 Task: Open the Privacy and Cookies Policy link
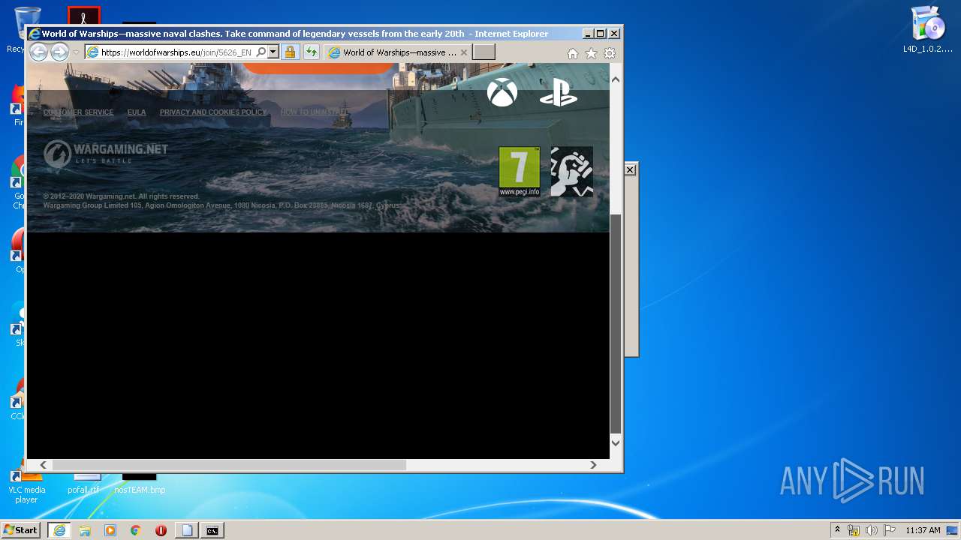pos(213,112)
